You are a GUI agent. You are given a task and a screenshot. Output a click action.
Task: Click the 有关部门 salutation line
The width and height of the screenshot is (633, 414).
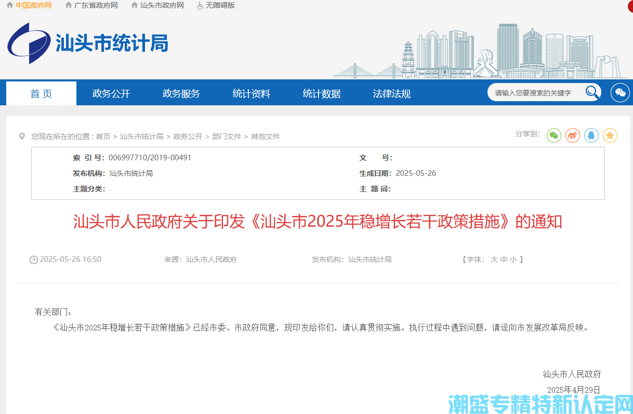tap(53, 312)
